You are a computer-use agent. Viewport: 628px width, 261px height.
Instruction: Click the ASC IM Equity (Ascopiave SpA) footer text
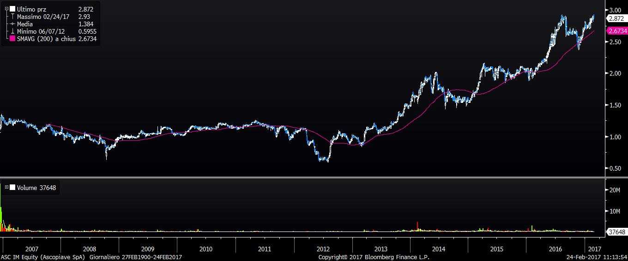43,257
